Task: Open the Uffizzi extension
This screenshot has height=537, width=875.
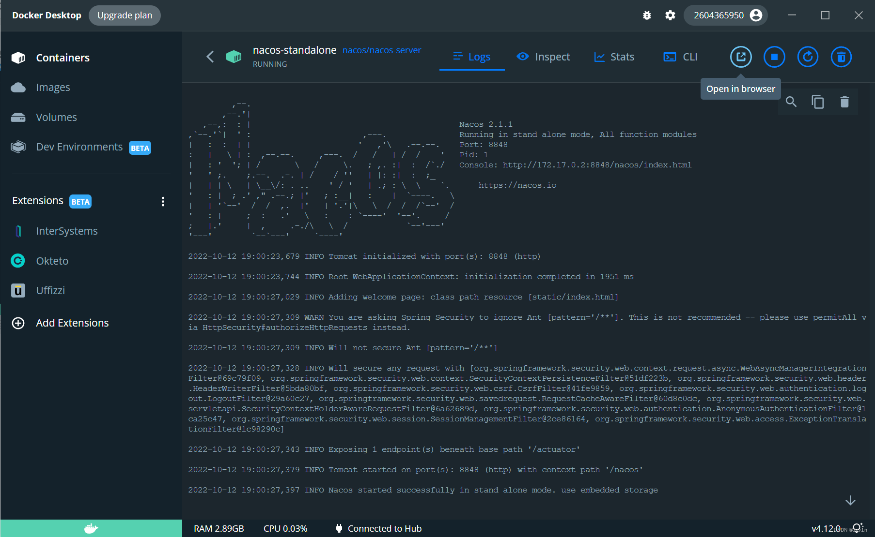Action: [91, 290]
